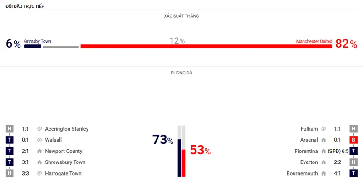
Task: Open the Manchester United team link
Action: [314, 41]
